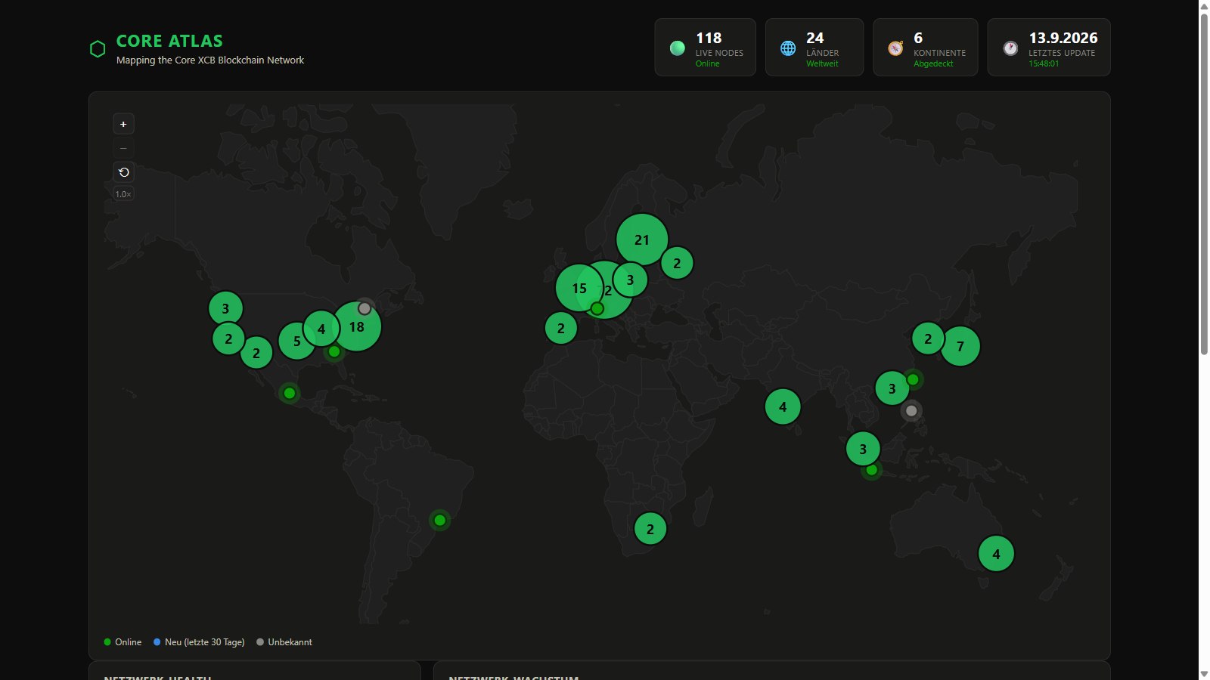The image size is (1210, 680).
Task: Click the 1.0× zoom level indicator
Action: coord(123,194)
